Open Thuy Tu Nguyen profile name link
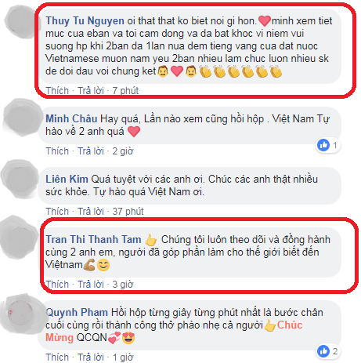This screenshot has width=361, height=363. click(85, 21)
